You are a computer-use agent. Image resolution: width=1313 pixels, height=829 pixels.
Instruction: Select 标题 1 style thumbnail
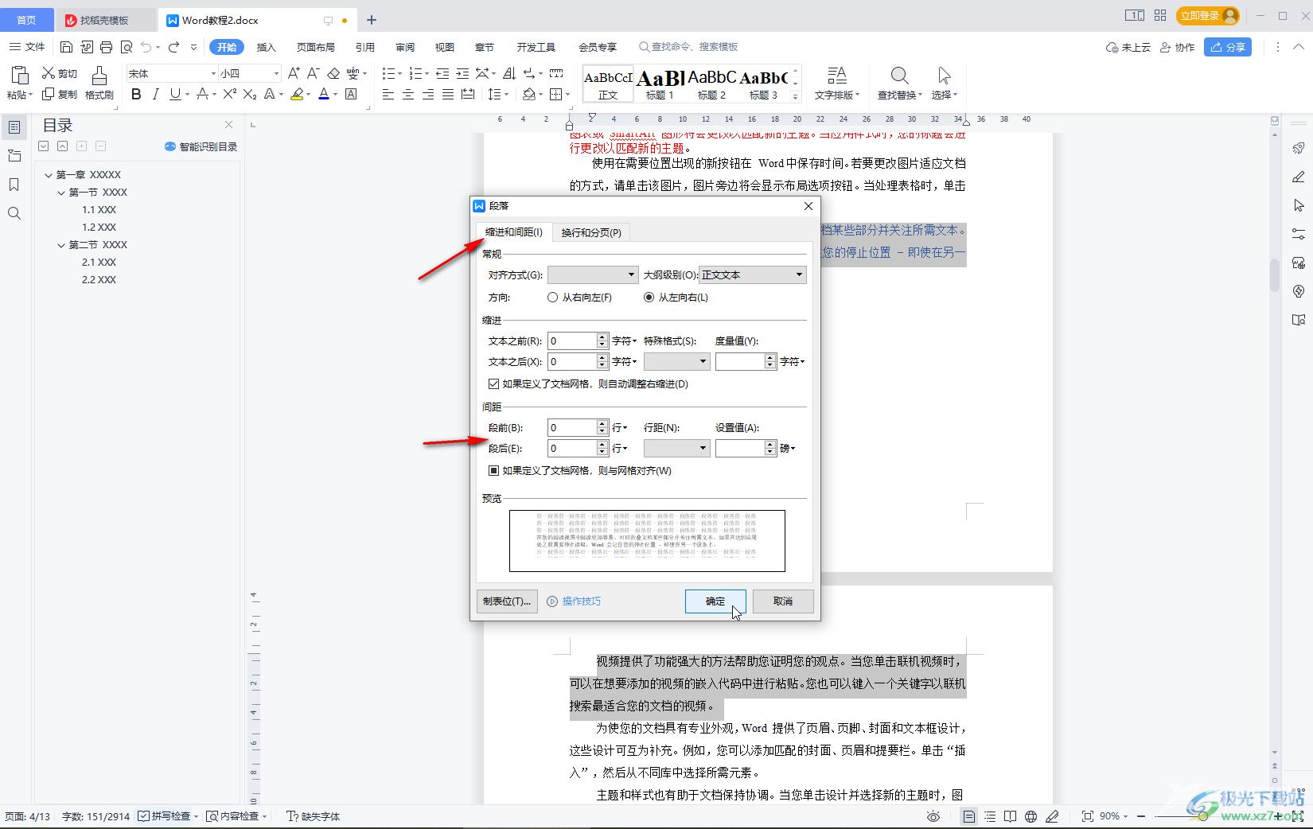point(660,84)
